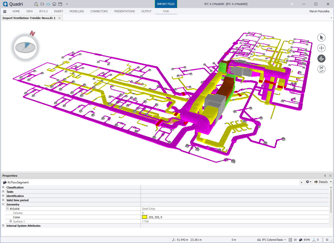Screen dimensions: 334x243
Task: Open the folder icon in the quick access toolbar
Action: (x=42, y=4)
